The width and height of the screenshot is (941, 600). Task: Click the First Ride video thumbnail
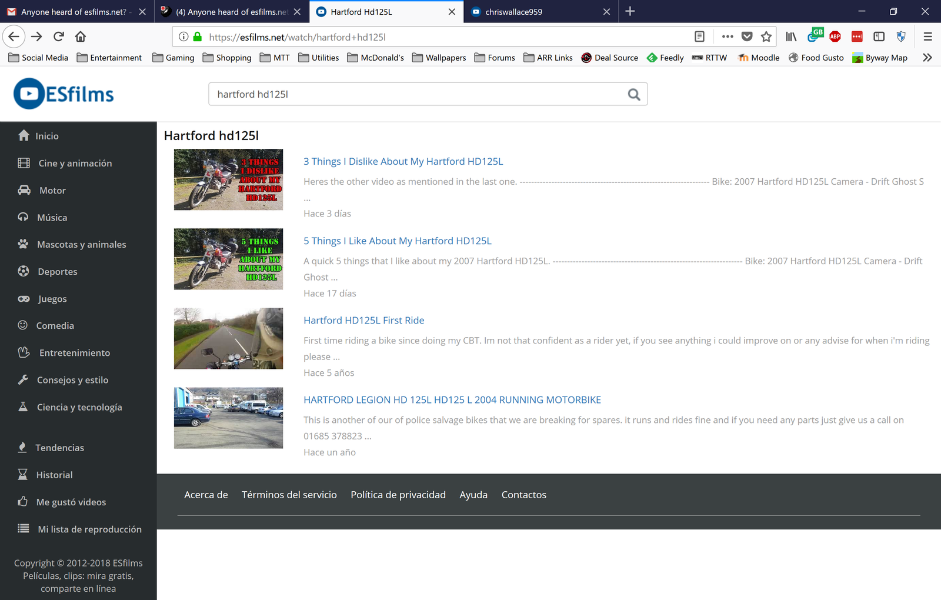pyautogui.click(x=228, y=338)
